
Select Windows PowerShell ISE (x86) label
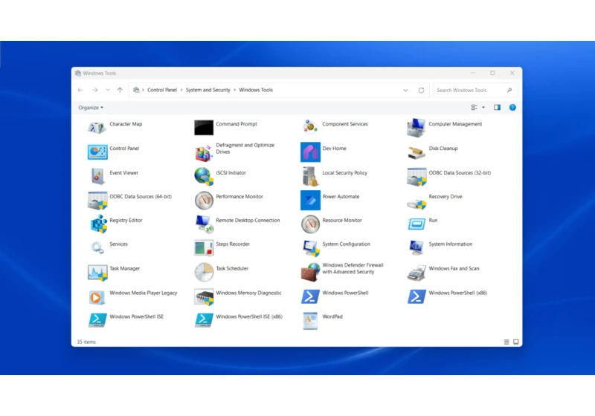[249, 316]
